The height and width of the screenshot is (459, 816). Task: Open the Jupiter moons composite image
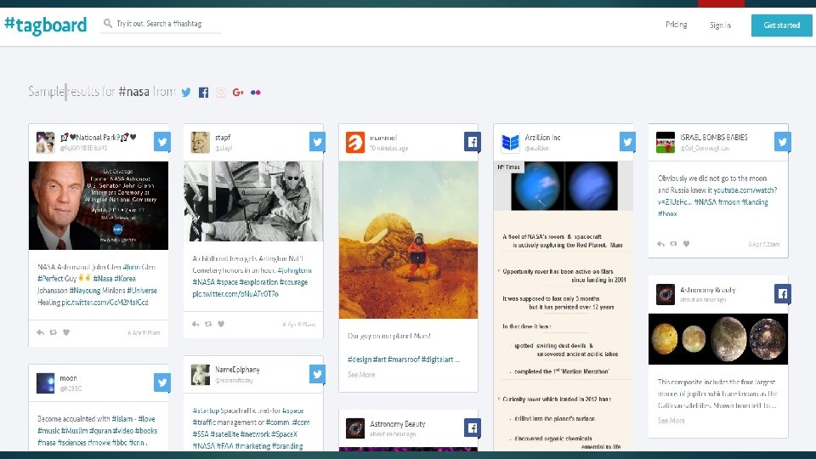[x=718, y=339]
